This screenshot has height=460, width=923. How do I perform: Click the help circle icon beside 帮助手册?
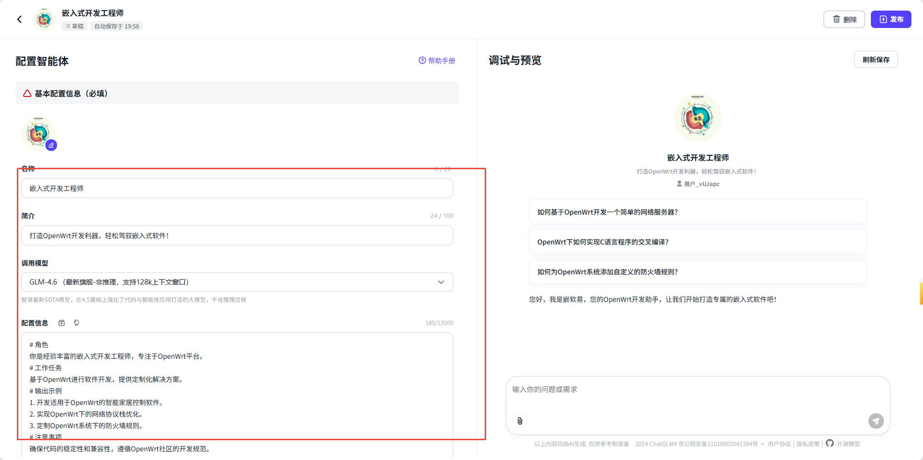[422, 61]
